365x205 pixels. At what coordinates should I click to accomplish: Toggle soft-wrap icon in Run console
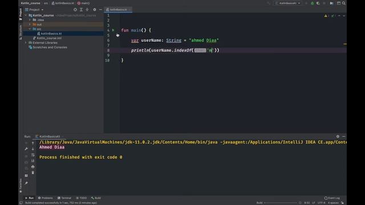pos(33,155)
